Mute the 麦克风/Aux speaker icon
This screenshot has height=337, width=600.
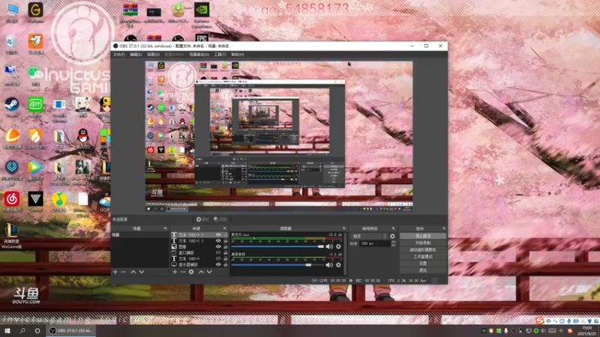pyautogui.click(x=329, y=246)
